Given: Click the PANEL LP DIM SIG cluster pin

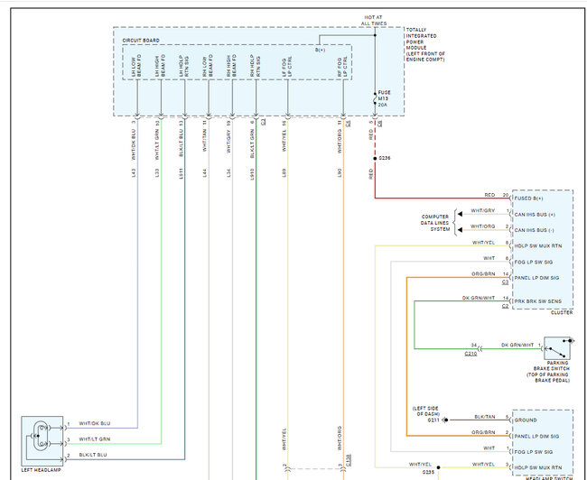Looking at the screenshot, I should 536,278.
